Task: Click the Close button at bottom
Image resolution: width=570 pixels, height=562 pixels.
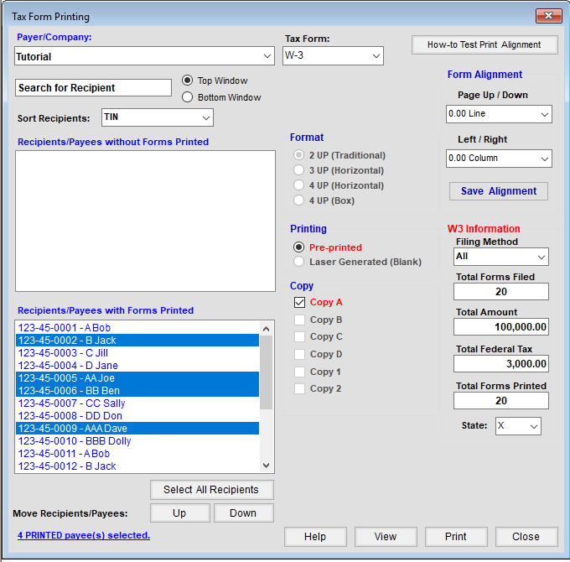Action: [526, 537]
